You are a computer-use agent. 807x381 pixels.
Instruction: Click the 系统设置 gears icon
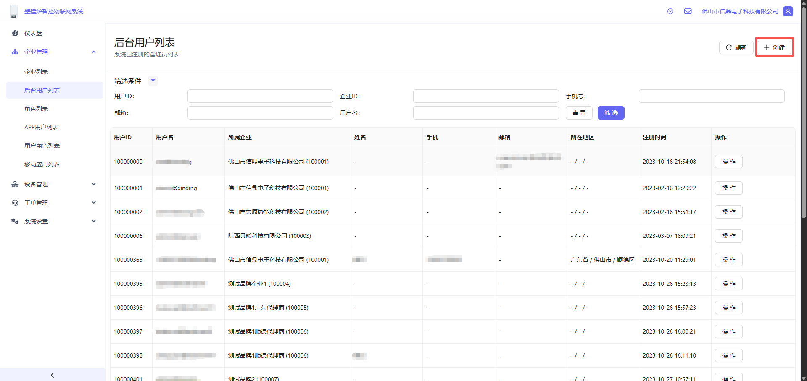15,221
